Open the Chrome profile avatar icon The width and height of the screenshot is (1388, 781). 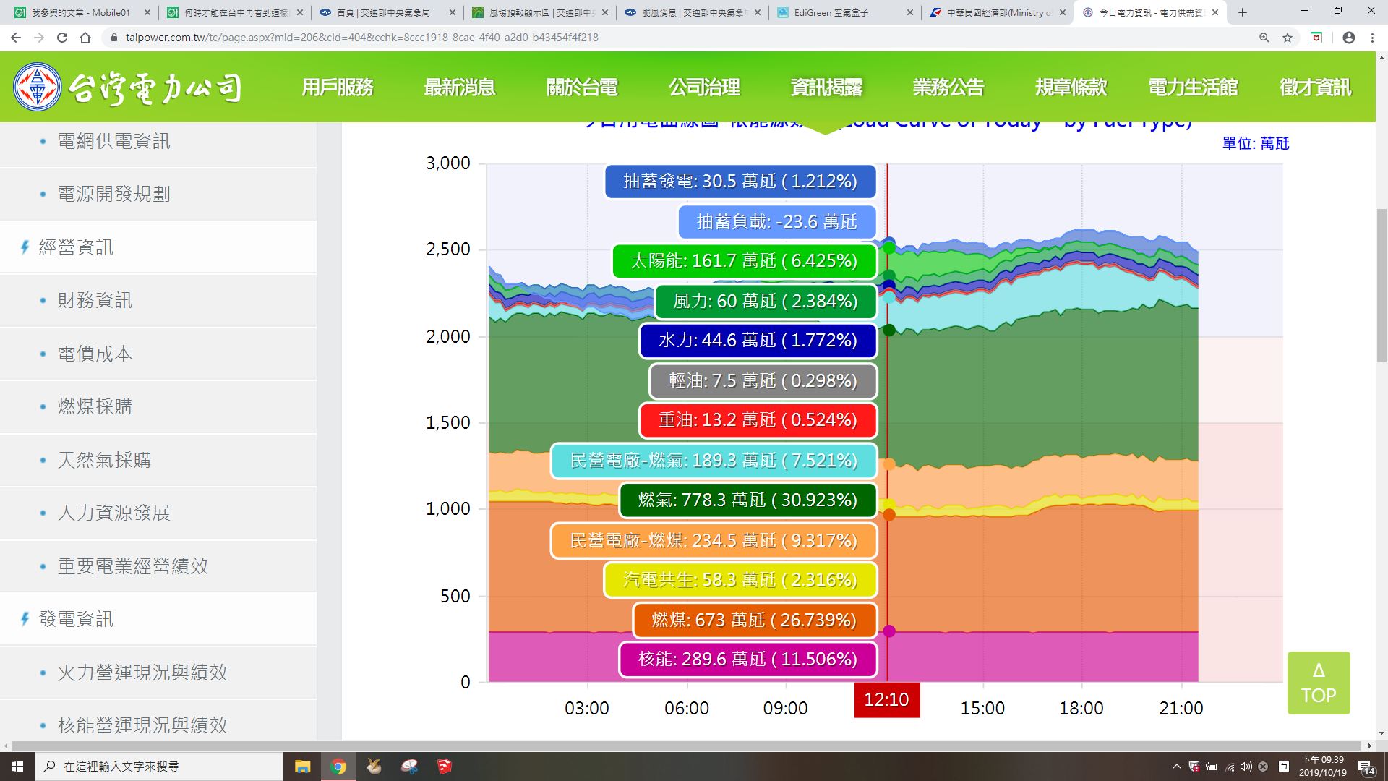[1349, 38]
